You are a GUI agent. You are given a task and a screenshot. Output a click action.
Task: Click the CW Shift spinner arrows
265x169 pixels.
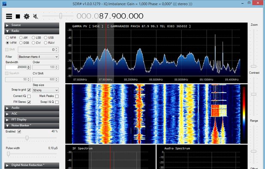[57, 79]
